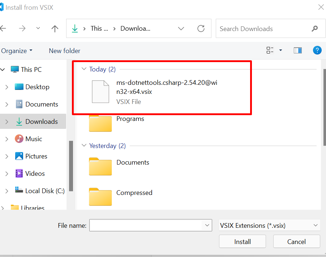The height and width of the screenshot is (257, 326).
Task: Select This PC in navigation pane
Action: tap(31, 70)
